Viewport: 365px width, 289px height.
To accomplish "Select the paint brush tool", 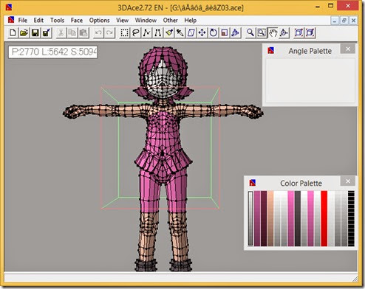I will [x=169, y=32].
